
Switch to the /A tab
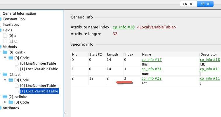185,4
